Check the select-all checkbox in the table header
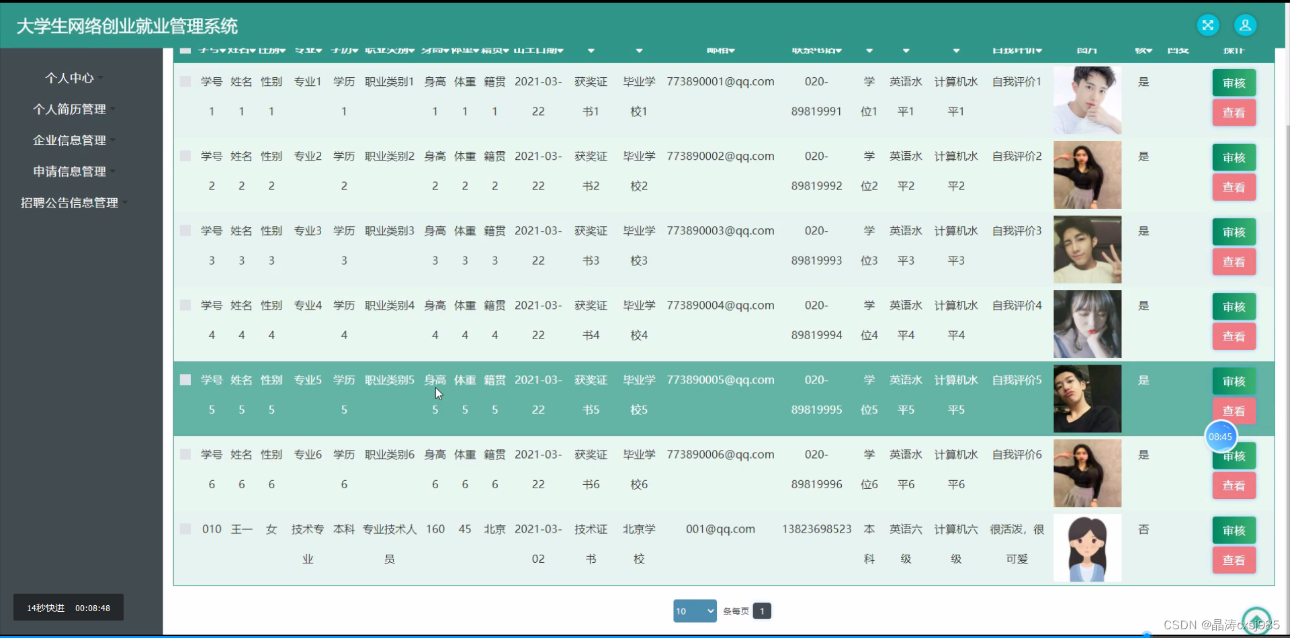This screenshot has height=638, width=1290. click(x=185, y=50)
